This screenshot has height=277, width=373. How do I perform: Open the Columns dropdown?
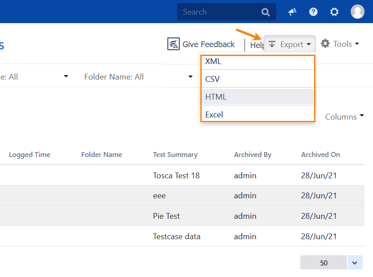(344, 116)
